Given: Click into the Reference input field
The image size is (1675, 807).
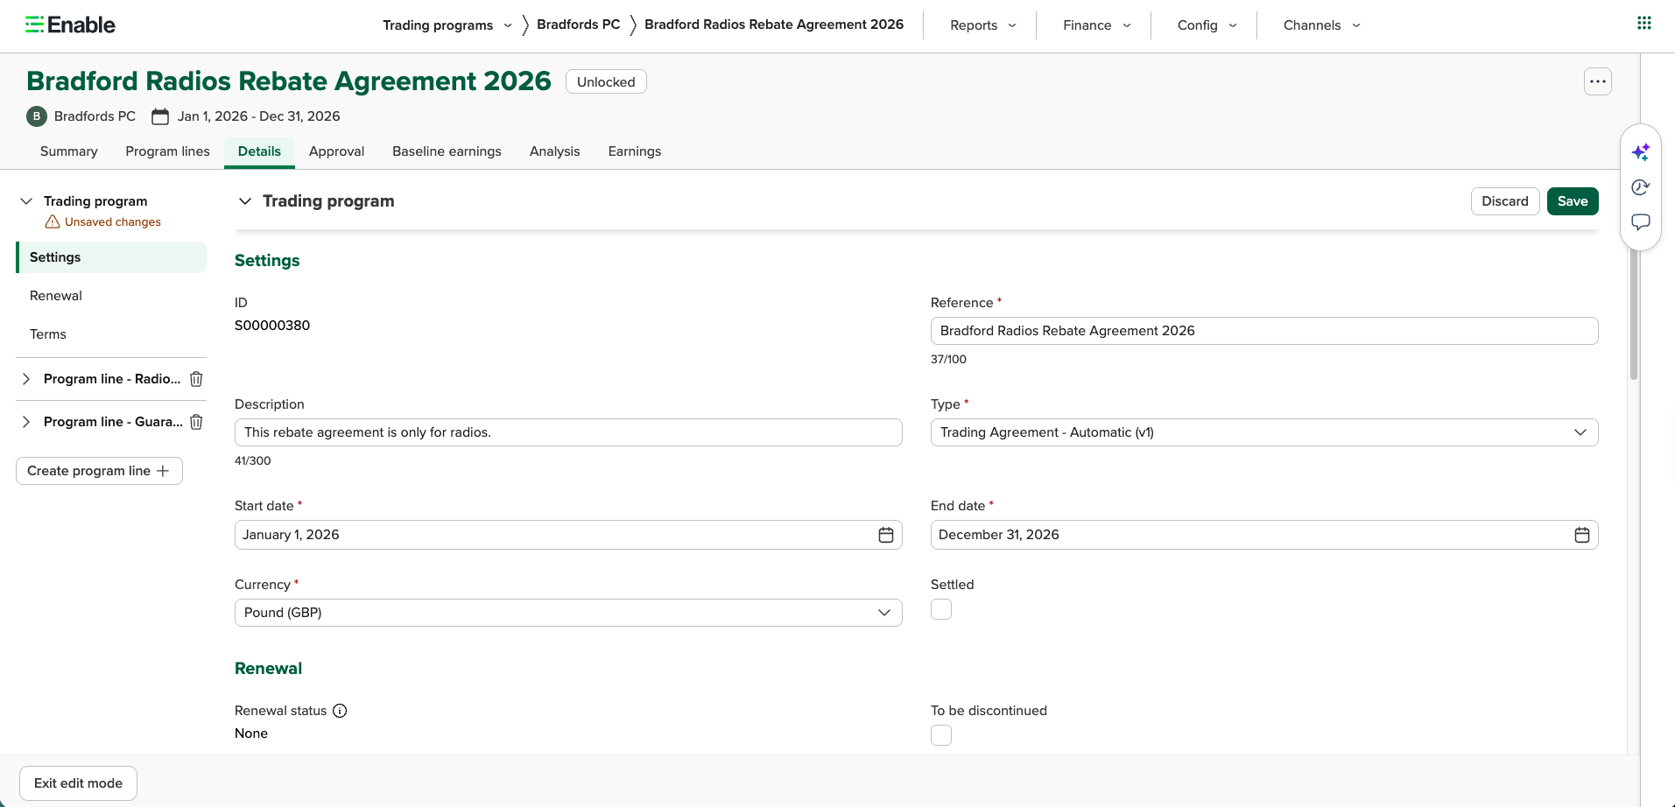Looking at the screenshot, I should click(1264, 331).
